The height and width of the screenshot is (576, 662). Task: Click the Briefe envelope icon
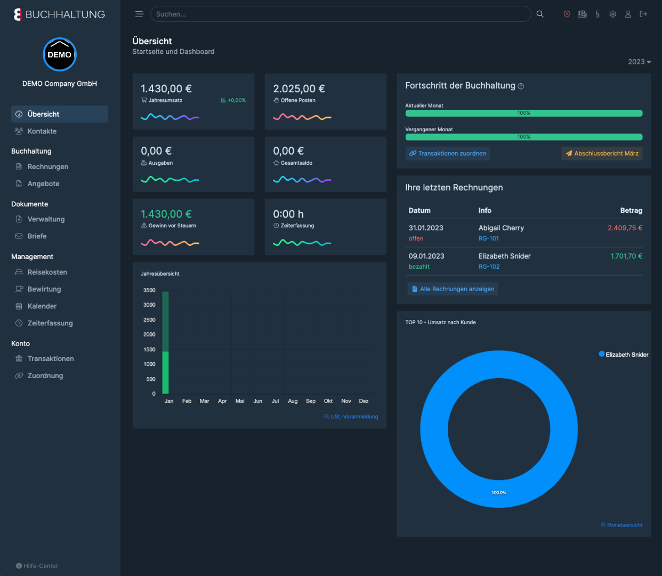18,236
